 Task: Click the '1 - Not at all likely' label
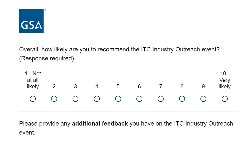[33, 80]
